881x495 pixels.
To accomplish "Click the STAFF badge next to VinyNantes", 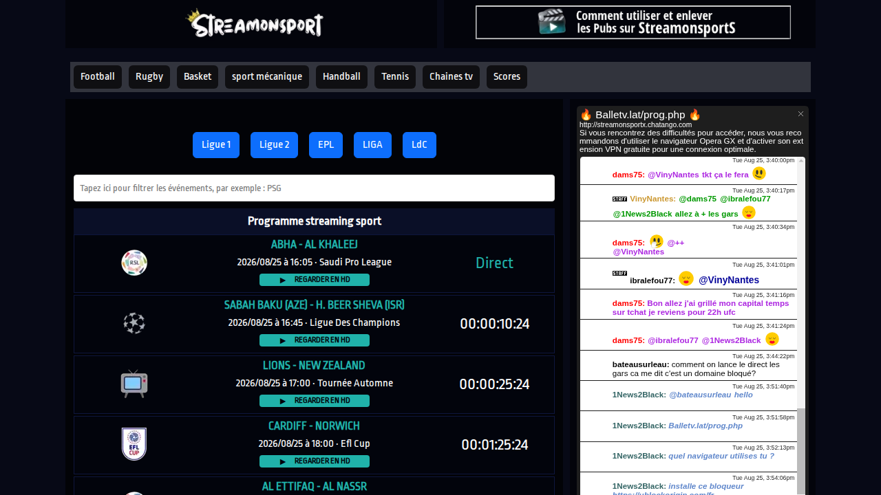I will tap(619, 199).
